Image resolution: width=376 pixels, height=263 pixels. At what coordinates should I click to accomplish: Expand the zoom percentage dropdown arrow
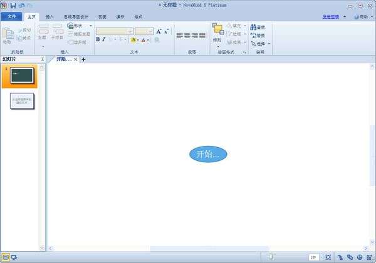321,257
